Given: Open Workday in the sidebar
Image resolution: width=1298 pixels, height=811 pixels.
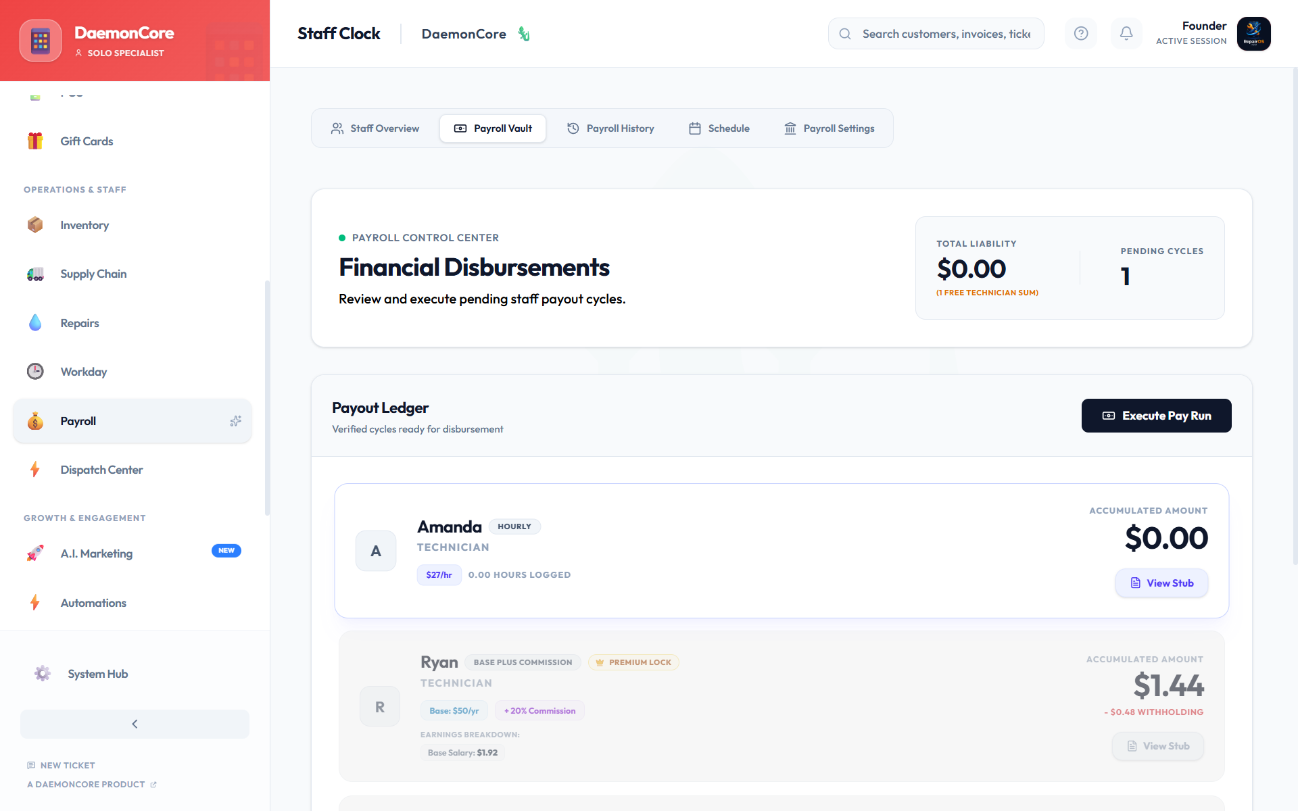Looking at the screenshot, I should click(x=133, y=372).
